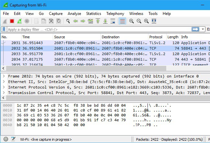Click the go to specified packet icon

tap(90, 21)
